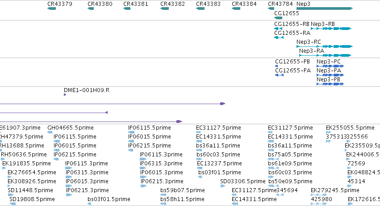Click the EK279245.5prime EST label
380x206 pixels.
(x=335, y=190)
